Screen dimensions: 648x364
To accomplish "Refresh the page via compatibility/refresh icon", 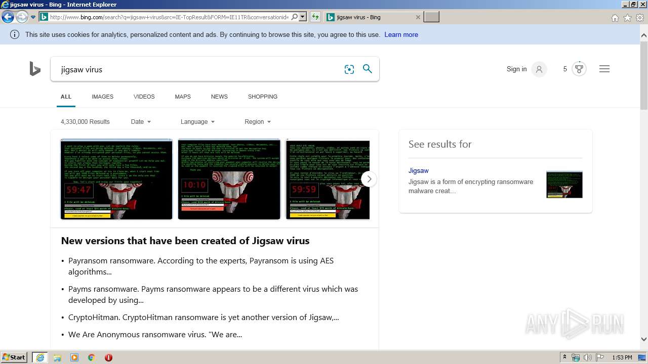I will coord(315,17).
